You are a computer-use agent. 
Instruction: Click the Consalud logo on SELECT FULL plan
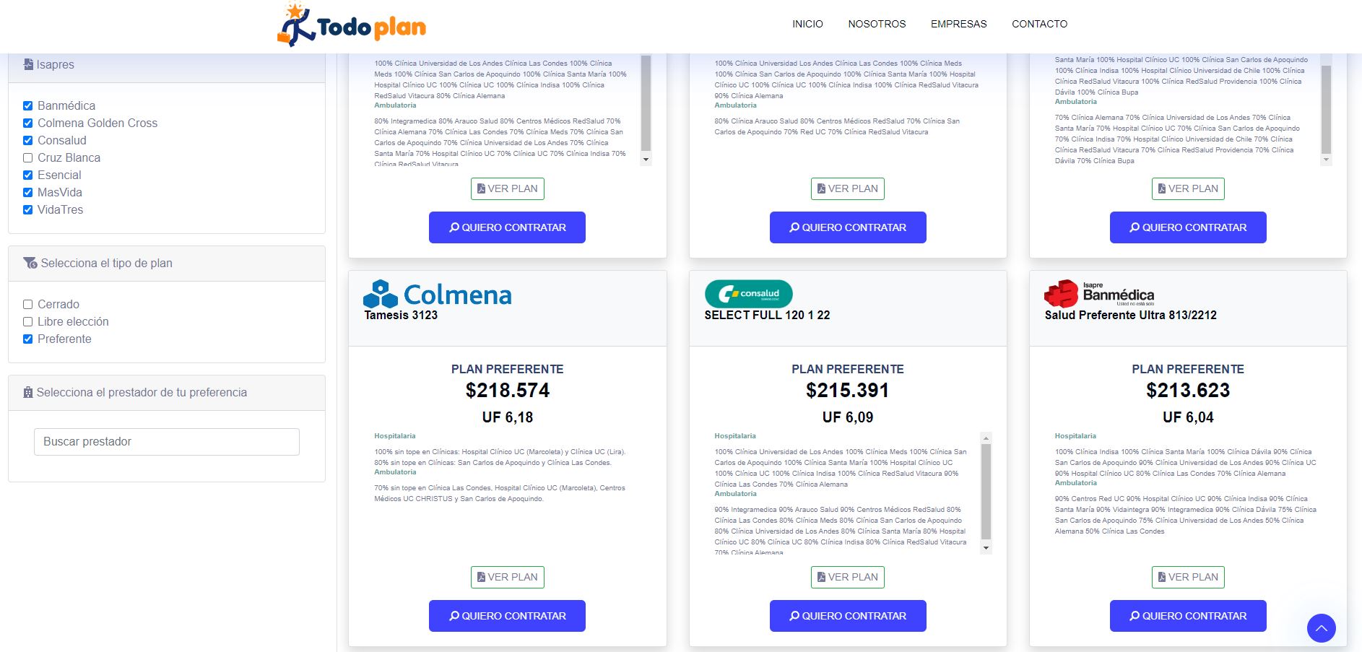(x=748, y=294)
